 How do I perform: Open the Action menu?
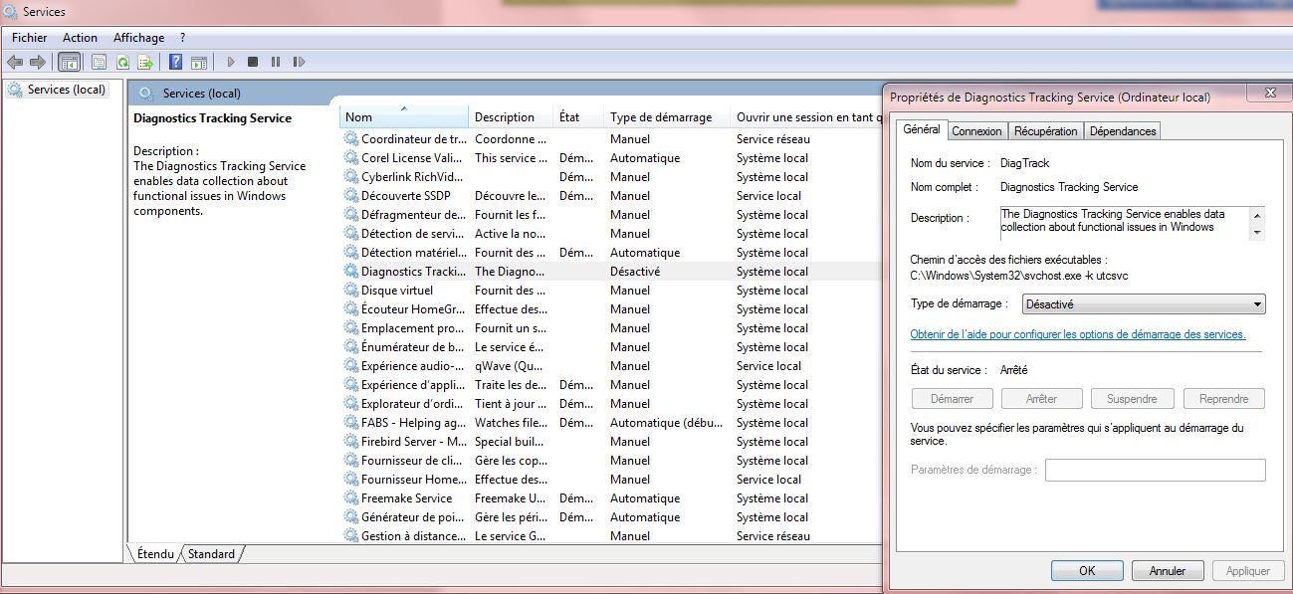[x=81, y=38]
